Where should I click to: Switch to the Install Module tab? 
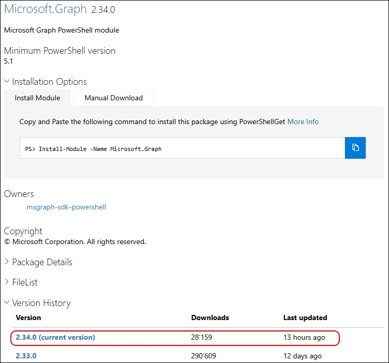[37, 98]
